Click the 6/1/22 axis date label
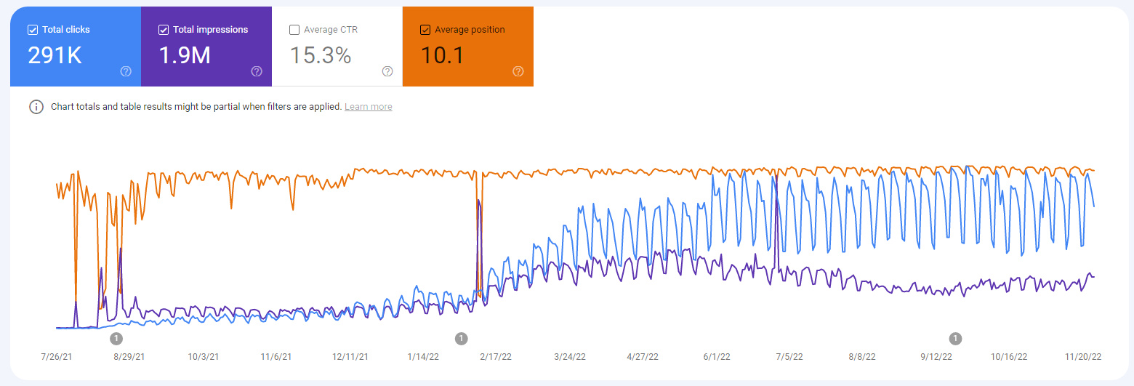Viewport: 1134px width, 386px height. 717,357
